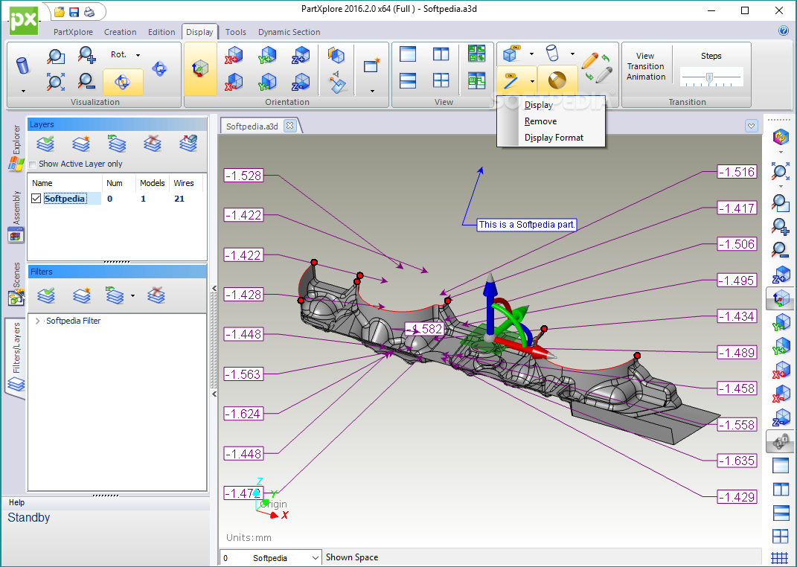Open the Tools ribbon tab

click(x=235, y=32)
